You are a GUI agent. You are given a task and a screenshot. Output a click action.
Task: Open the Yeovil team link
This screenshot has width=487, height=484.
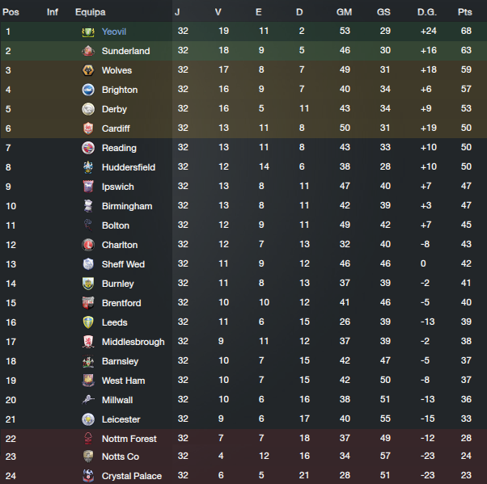114,32
